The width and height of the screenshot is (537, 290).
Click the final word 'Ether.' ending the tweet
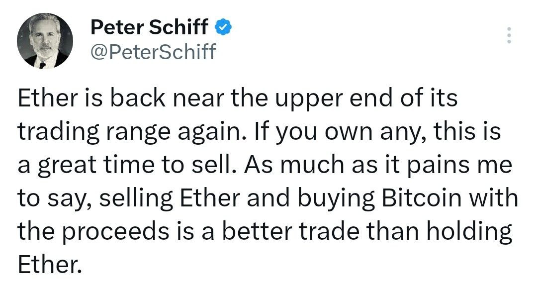[x=50, y=265]
